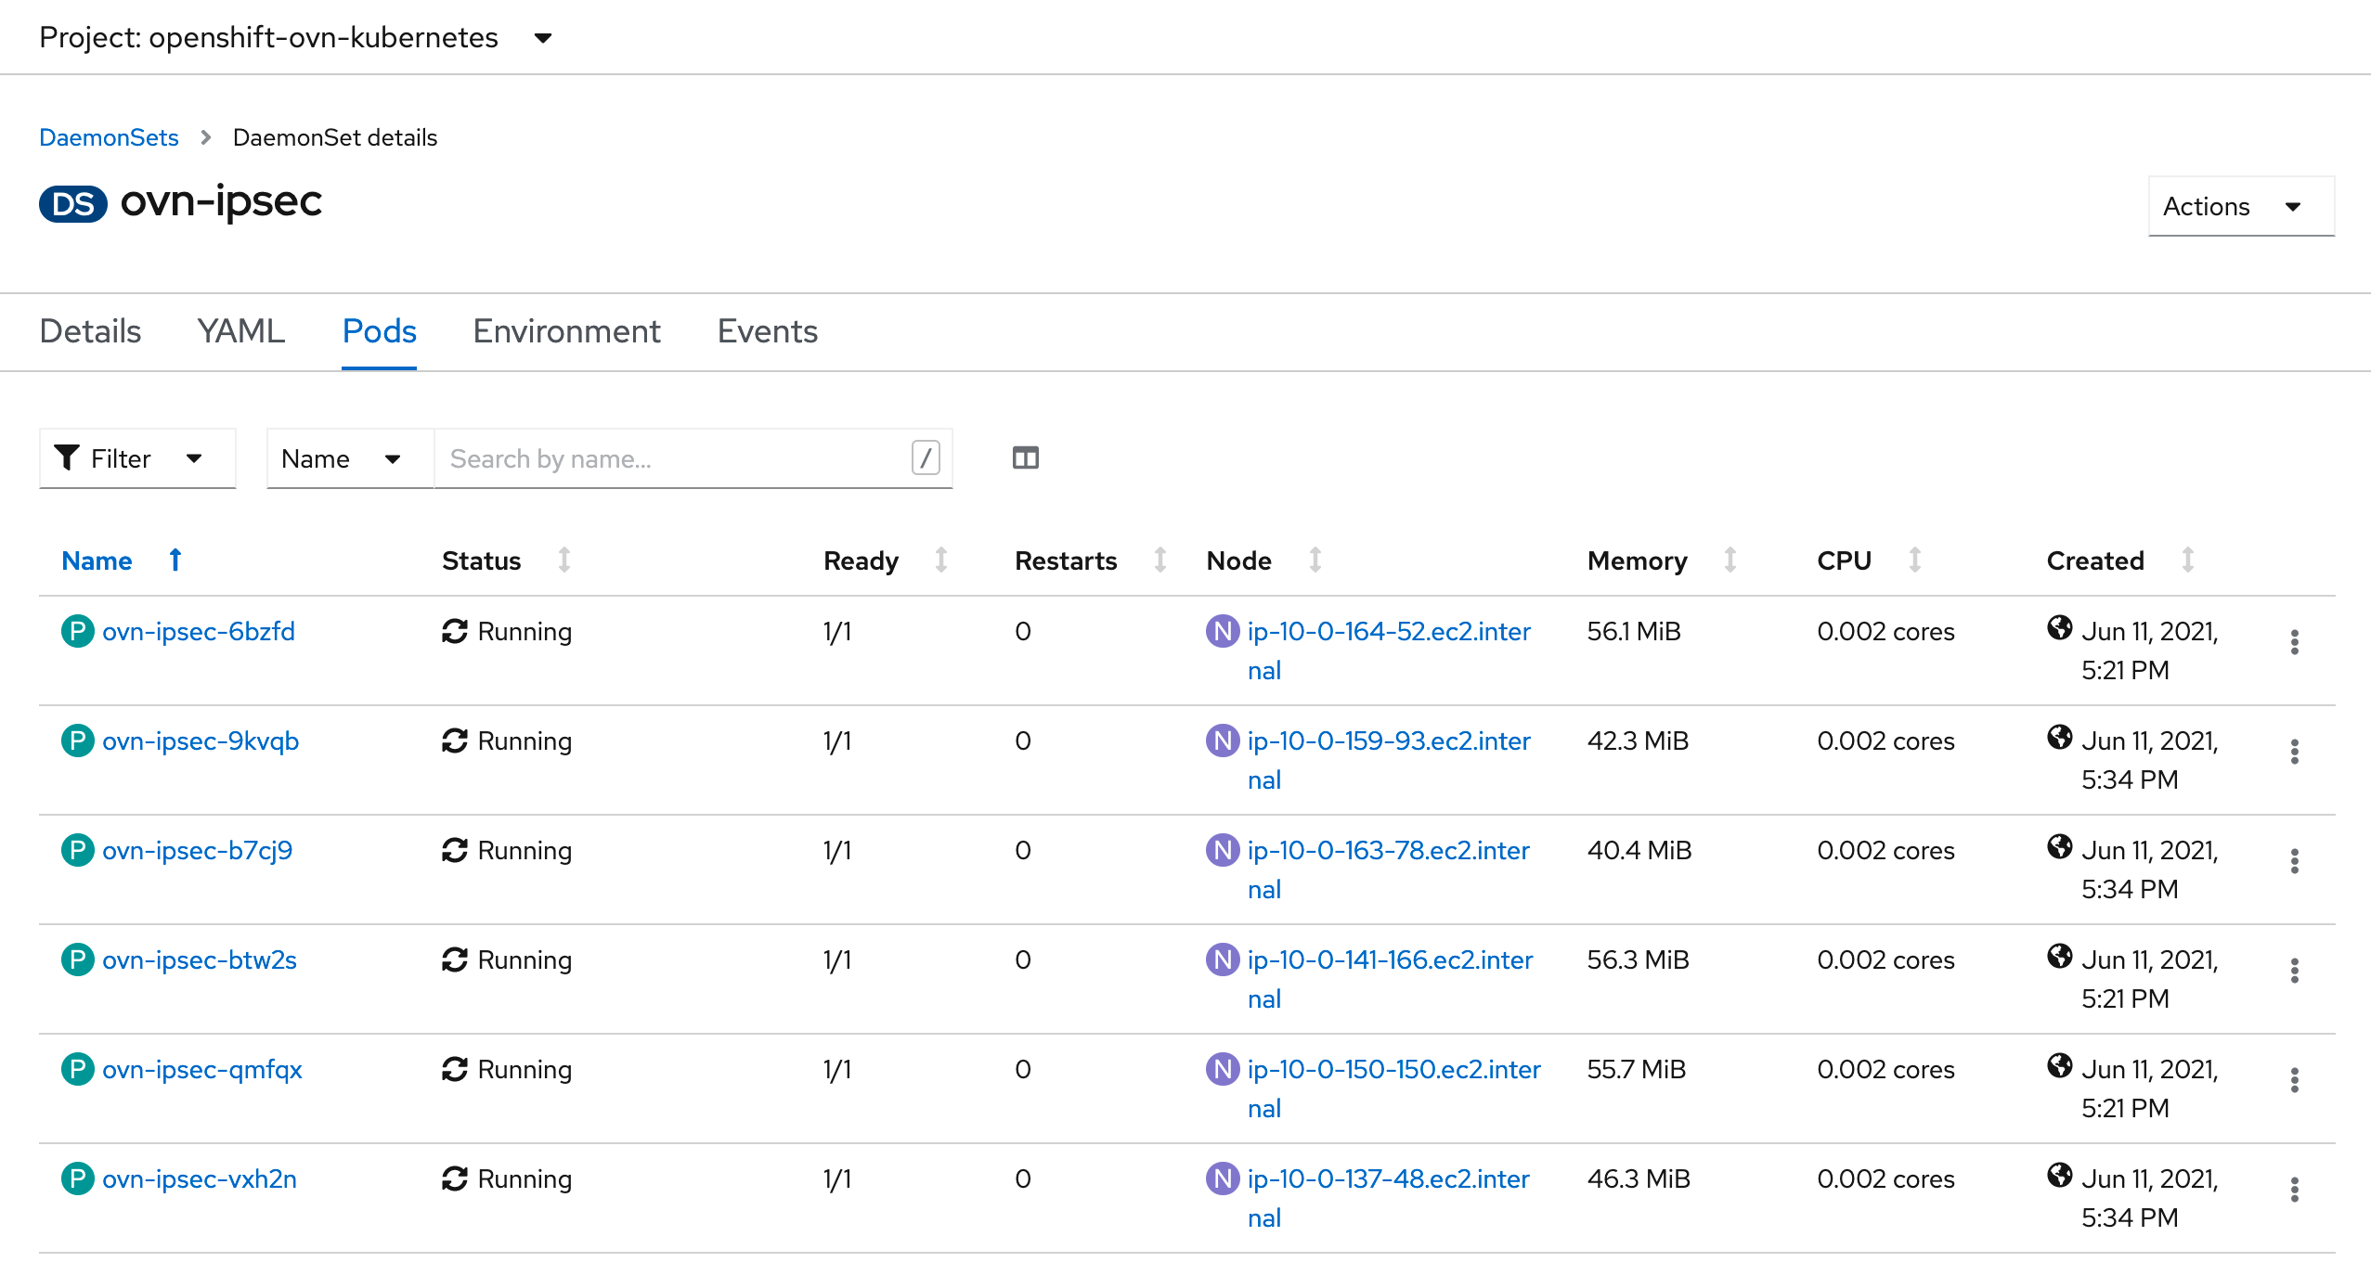Open kebab menu for ovn-ipsec-6bzfd
Viewport: 2371px width, 1275px height.
click(x=2294, y=642)
